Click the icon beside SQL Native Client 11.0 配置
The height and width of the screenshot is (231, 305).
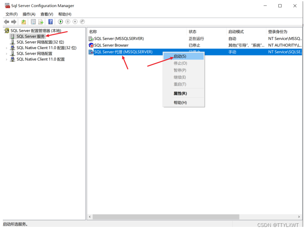12,59
